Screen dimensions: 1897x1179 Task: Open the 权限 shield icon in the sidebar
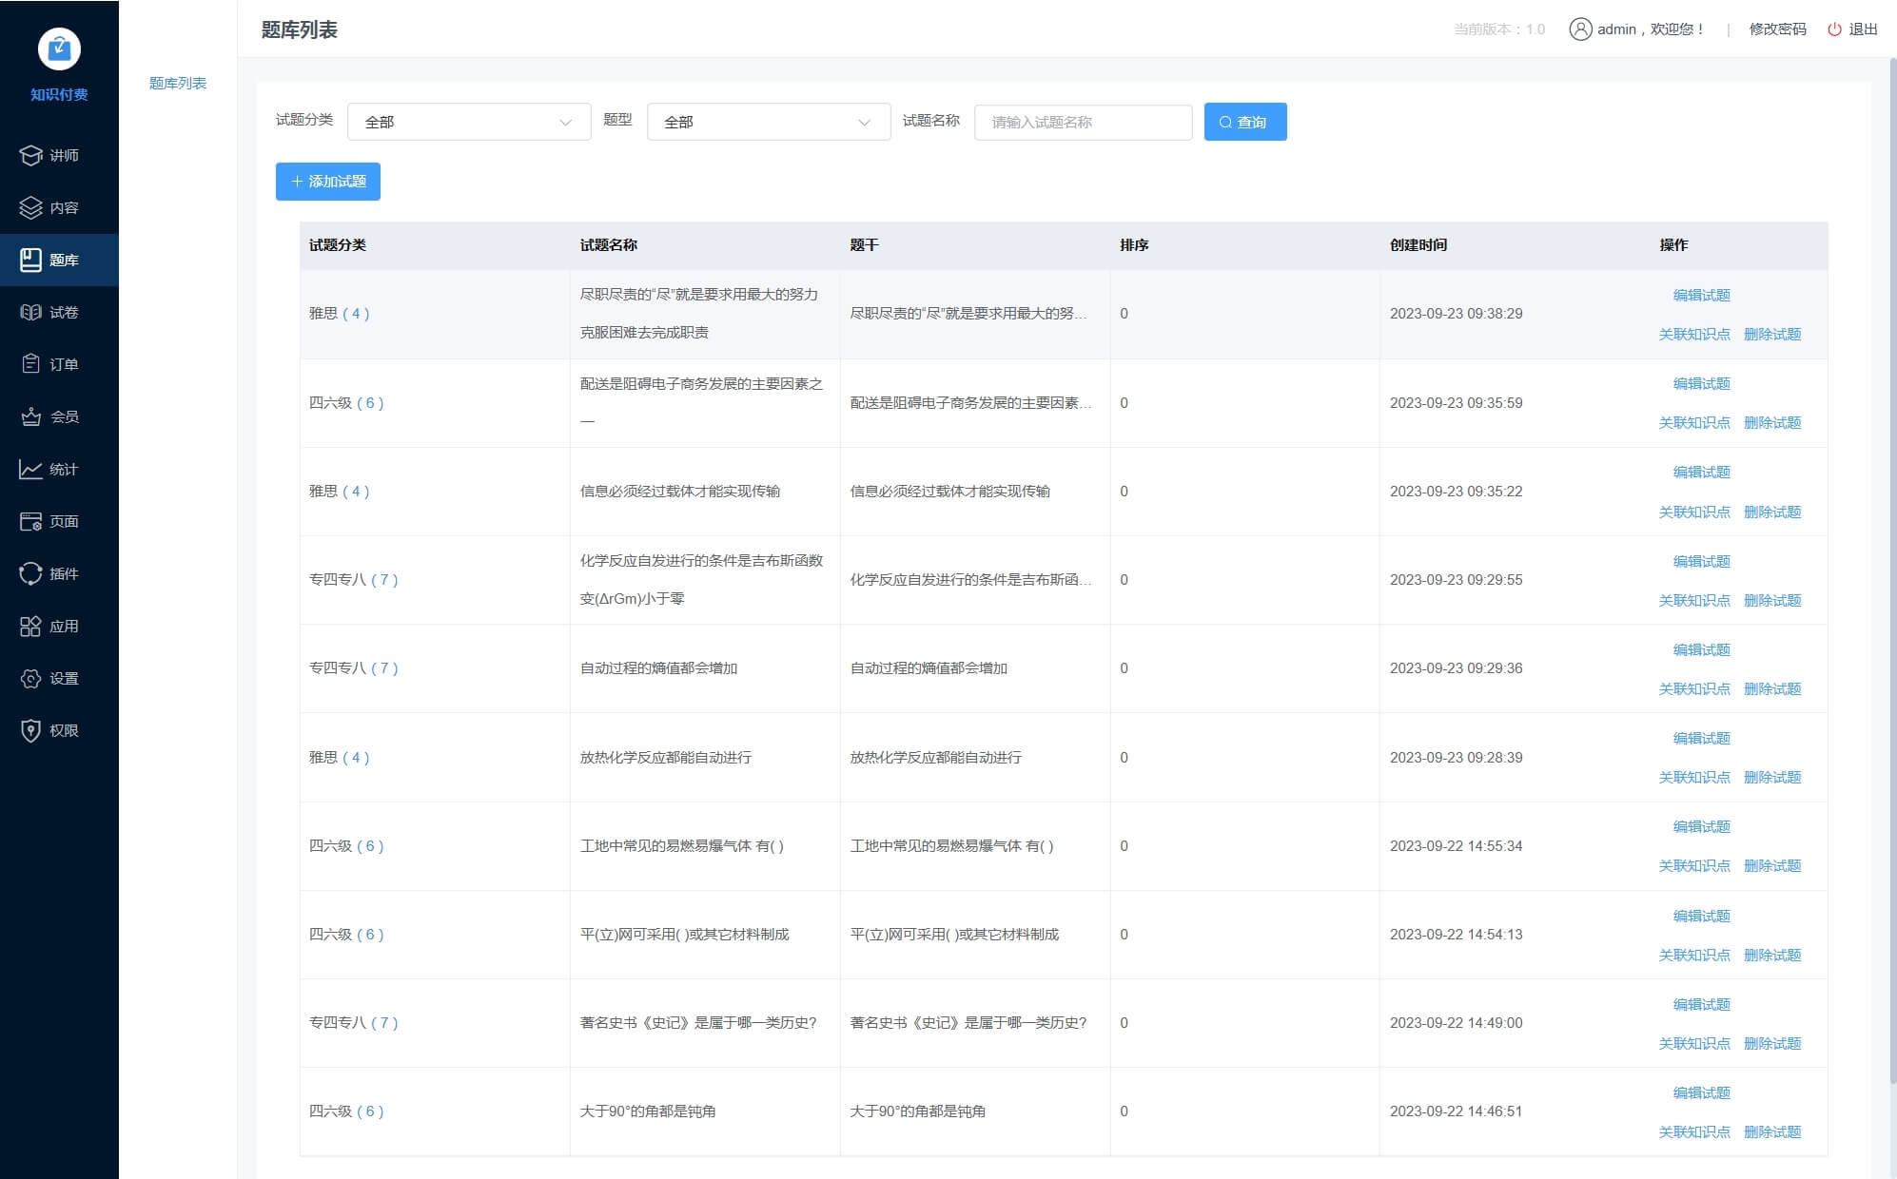click(30, 730)
